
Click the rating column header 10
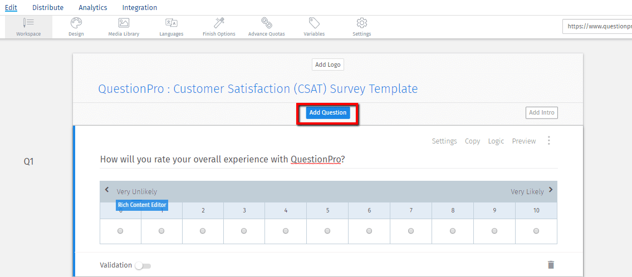coord(536,210)
